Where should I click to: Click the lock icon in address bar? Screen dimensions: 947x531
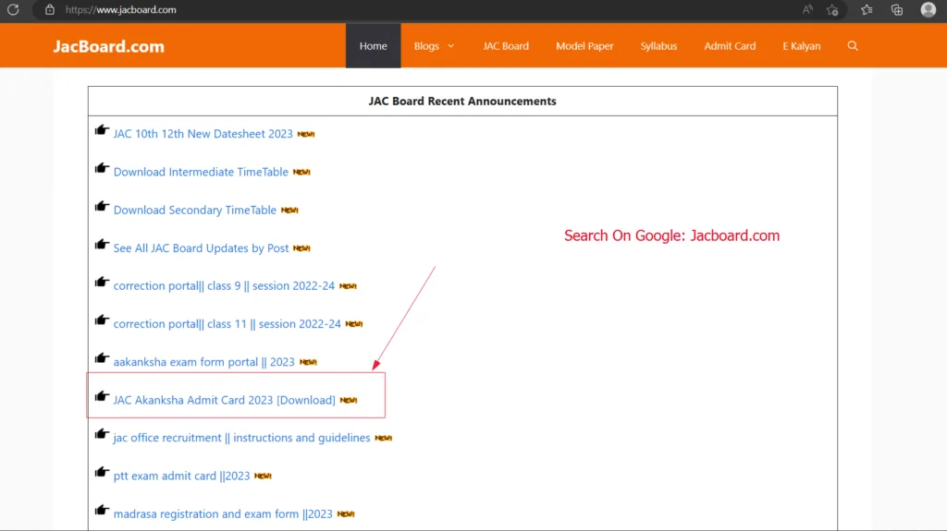pyautogui.click(x=50, y=10)
